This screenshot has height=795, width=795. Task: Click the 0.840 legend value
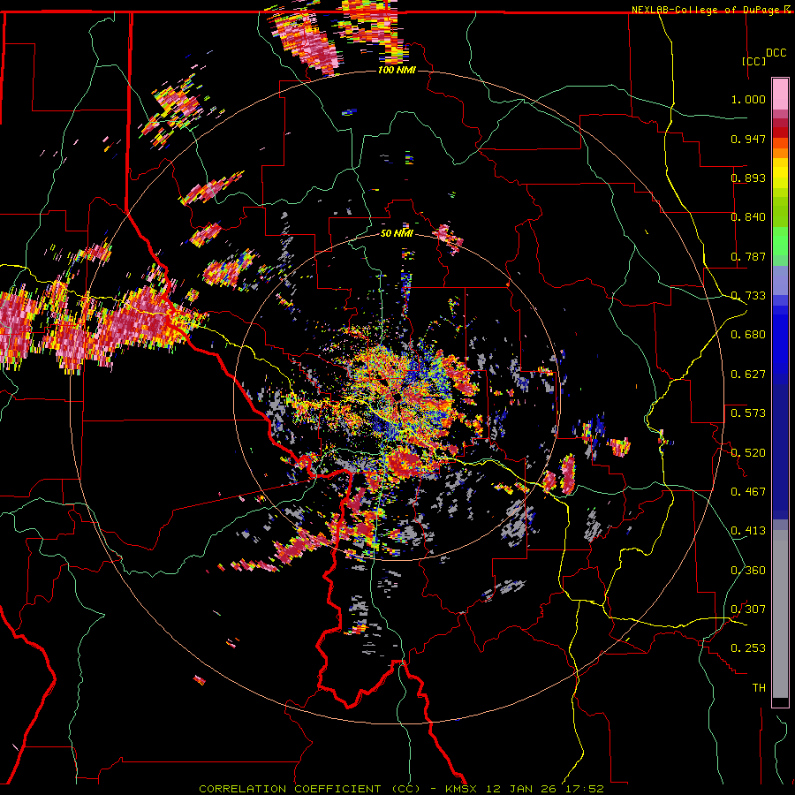[x=748, y=217]
